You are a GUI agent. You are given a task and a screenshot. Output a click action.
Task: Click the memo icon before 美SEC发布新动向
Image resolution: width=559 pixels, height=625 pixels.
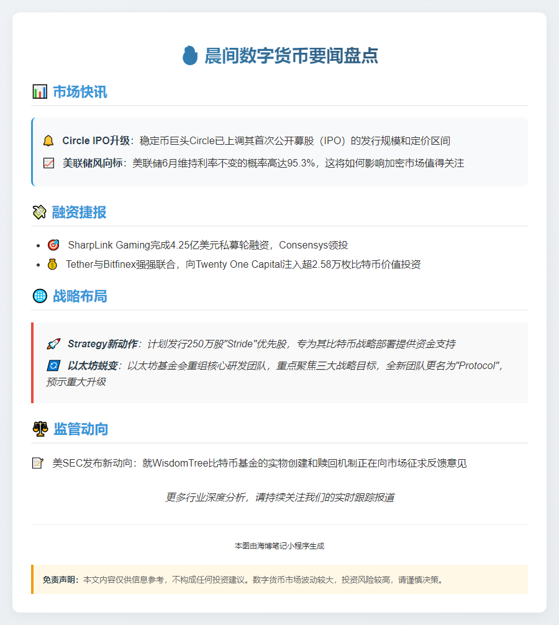coord(37,463)
